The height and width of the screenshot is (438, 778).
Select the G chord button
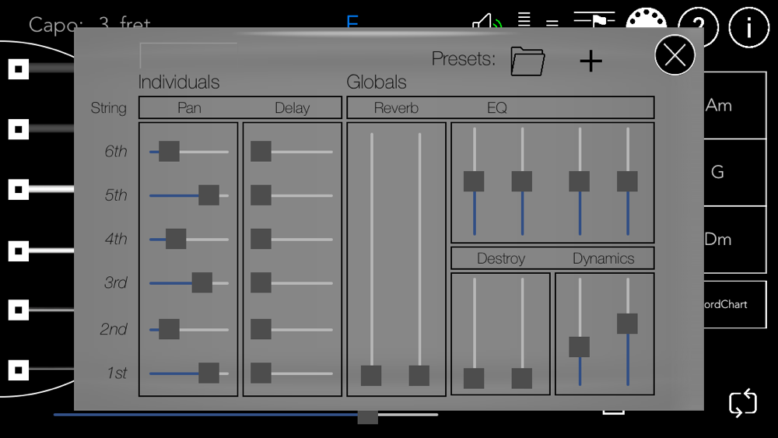click(734, 172)
